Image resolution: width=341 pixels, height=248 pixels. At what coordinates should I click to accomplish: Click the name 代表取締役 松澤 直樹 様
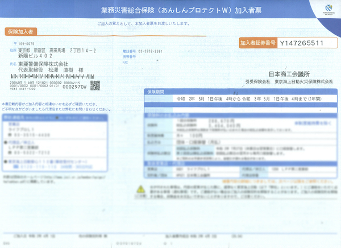pyautogui.click(x=51, y=70)
